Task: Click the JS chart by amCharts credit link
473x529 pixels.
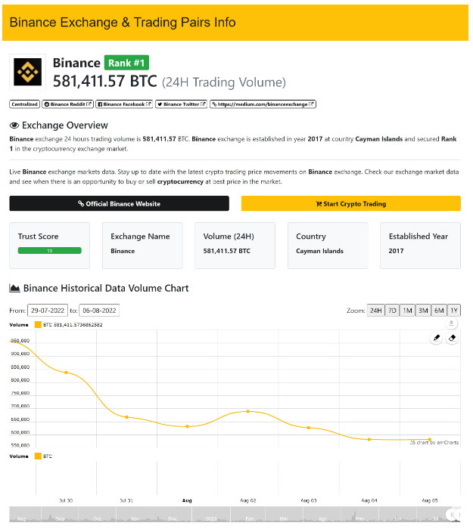Action: click(434, 442)
